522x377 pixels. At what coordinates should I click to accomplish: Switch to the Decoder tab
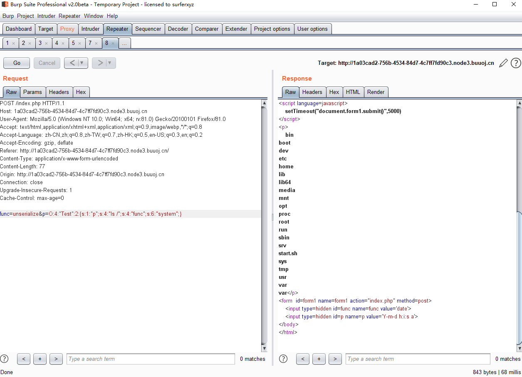[178, 29]
